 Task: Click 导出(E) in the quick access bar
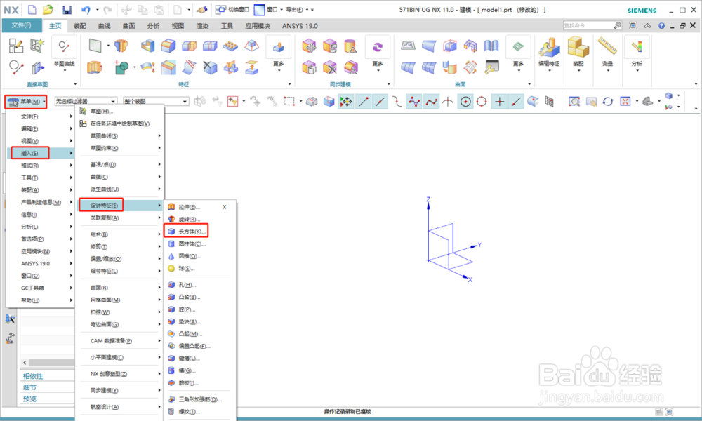click(x=294, y=9)
